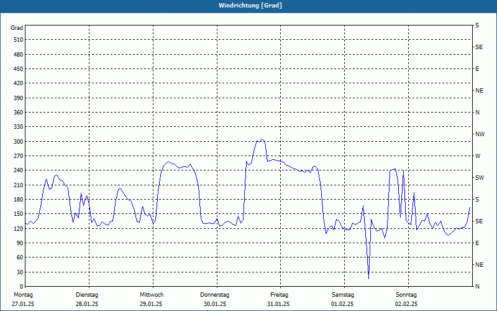Click the Freitag day label

279,295
